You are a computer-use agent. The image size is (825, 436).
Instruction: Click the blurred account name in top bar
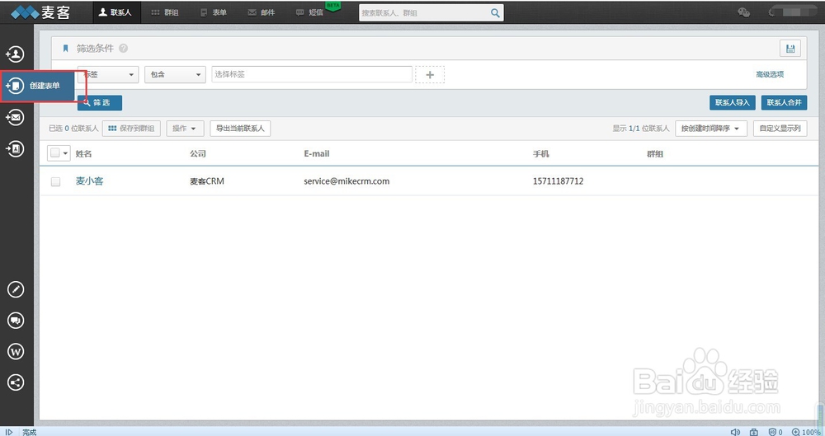pos(793,12)
